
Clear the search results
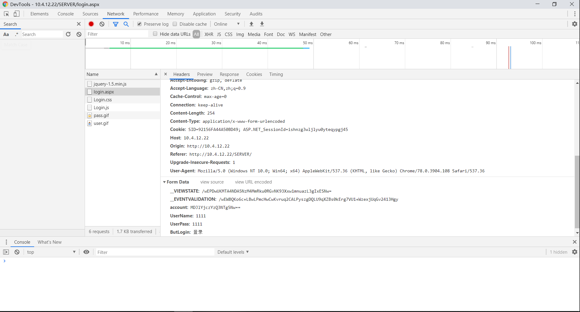tap(79, 34)
